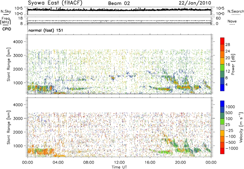This screenshot has height=169, width=244.
Task: Click the 'Velocity [m s-1]' color bar title
Action: (x=241, y=127)
